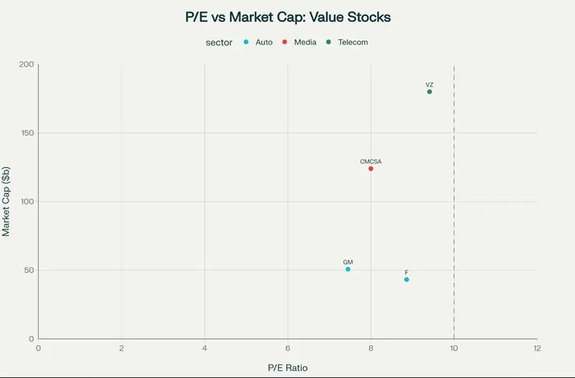Click the blue Auto legend dot
Screen dimensions: 575x378
click(246, 42)
